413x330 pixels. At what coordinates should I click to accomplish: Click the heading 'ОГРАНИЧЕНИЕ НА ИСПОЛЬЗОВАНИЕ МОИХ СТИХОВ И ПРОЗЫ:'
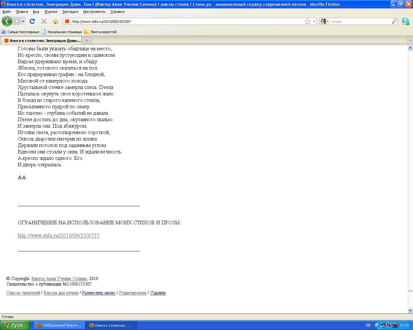(99, 223)
